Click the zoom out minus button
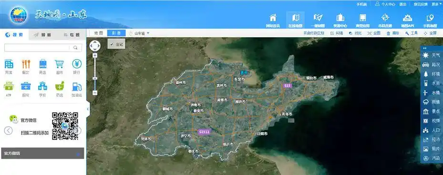 (95, 93)
